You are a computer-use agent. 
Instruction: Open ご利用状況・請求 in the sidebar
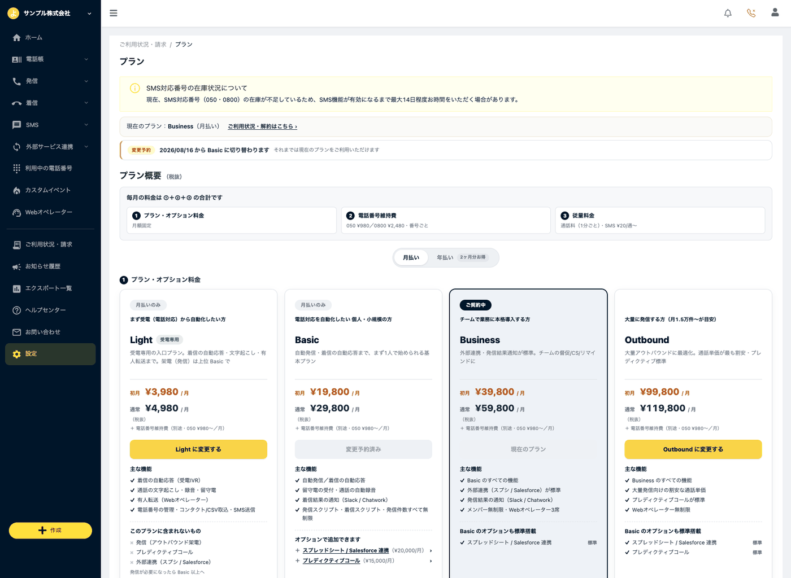click(x=50, y=244)
